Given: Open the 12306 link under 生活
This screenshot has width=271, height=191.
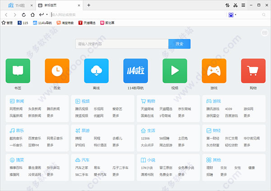Looking at the screenshot, I should point(145,139).
